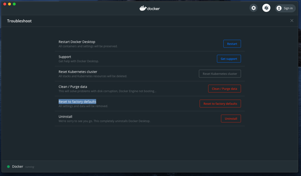Image resolution: width=301 pixels, height=176 pixels.
Task: Click the green fullscreen window button
Action: [x=14, y=4]
